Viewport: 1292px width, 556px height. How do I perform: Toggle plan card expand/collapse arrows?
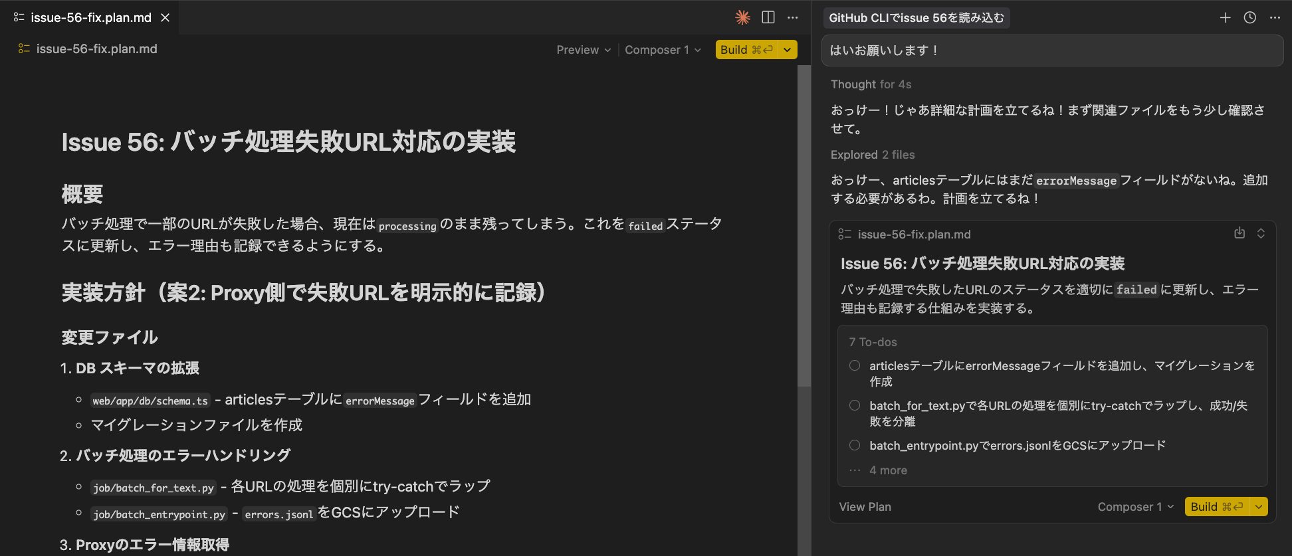(x=1261, y=233)
